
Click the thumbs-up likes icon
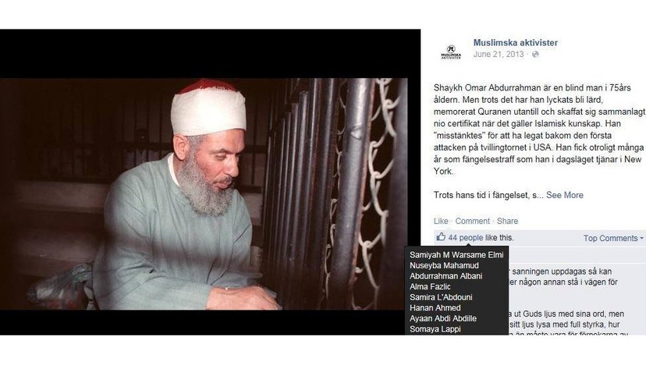[441, 237]
